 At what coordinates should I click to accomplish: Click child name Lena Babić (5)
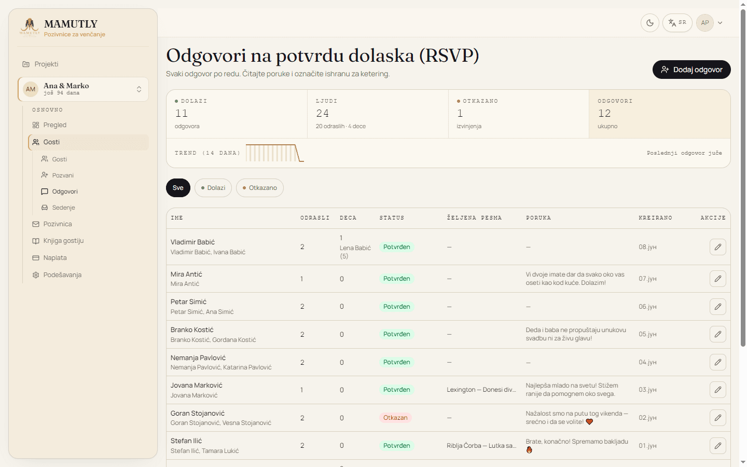pos(355,252)
